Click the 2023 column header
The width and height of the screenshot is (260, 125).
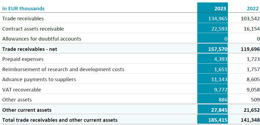220,9
